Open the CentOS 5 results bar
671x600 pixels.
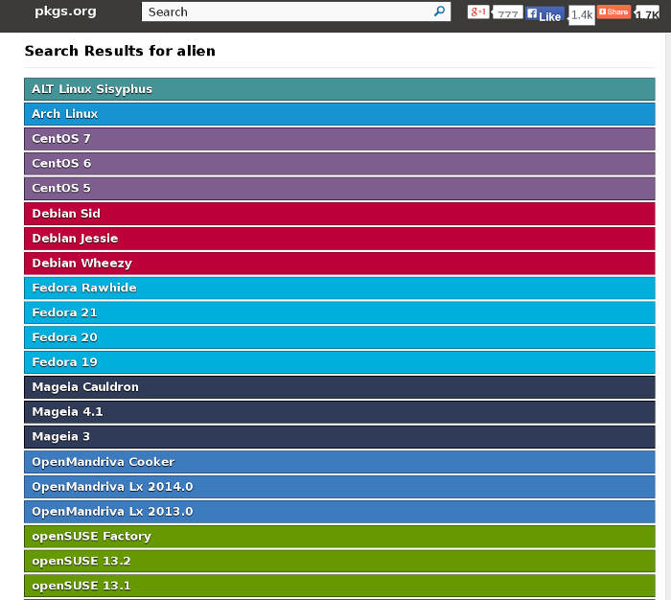pyautogui.click(x=339, y=189)
